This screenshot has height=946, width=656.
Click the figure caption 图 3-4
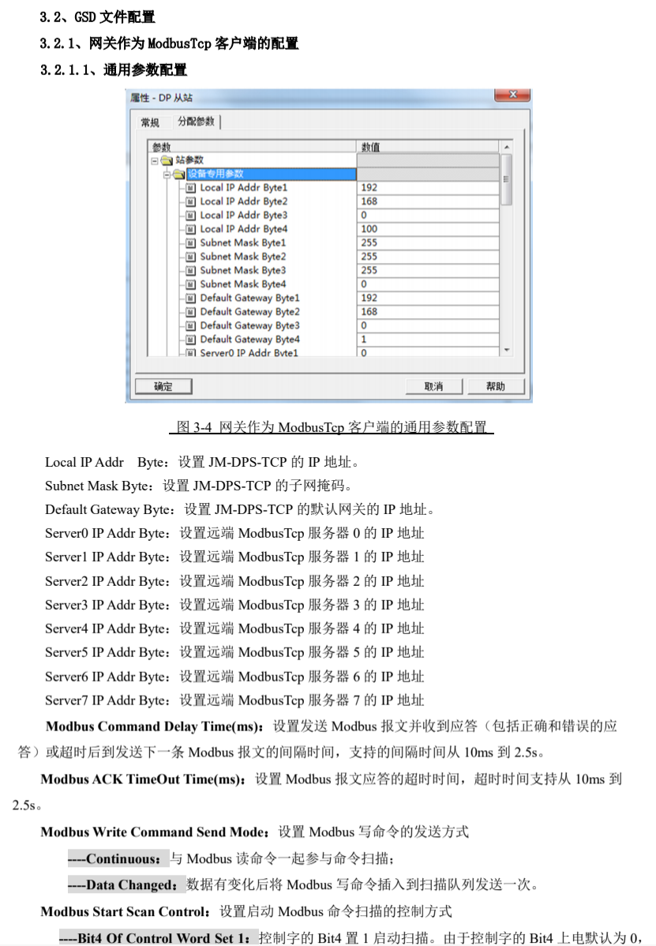pyautogui.click(x=332, y=427)
